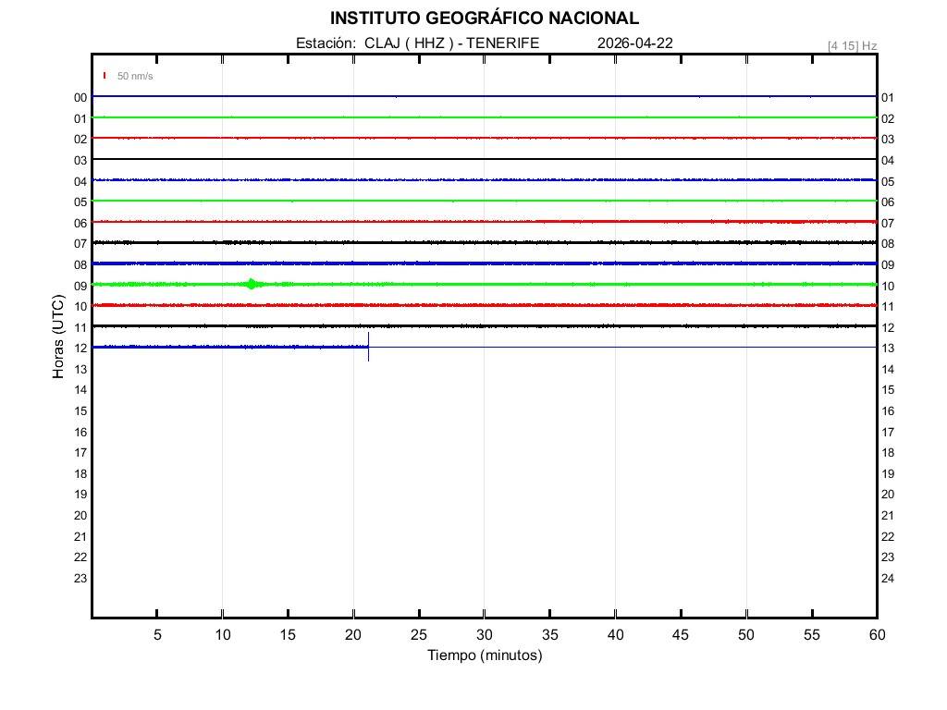
Task: Click the [4 15] Hz filter label
Action: 852,45
